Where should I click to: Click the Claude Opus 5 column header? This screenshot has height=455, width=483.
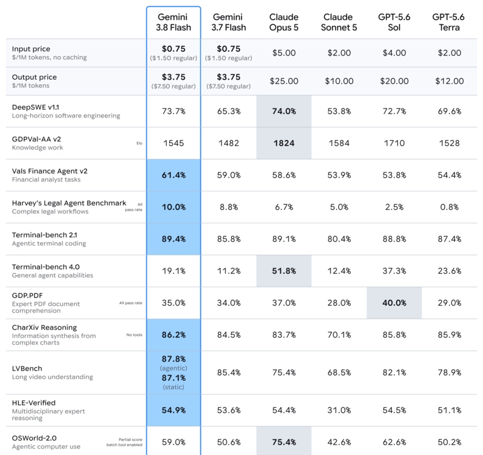(284, 22)
